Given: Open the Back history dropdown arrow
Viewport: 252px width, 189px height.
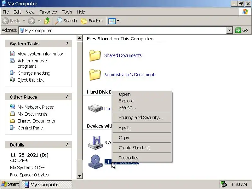Looking at the screenshot, I should (24, 21).
